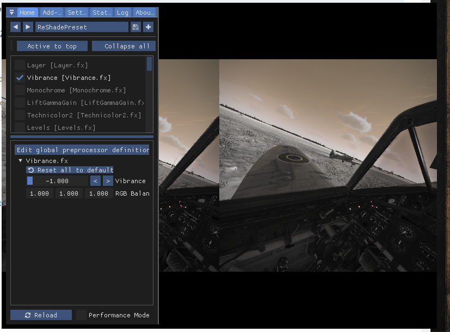Enable the Technicolor2 effect checkbox

click(x=20, y=115)
